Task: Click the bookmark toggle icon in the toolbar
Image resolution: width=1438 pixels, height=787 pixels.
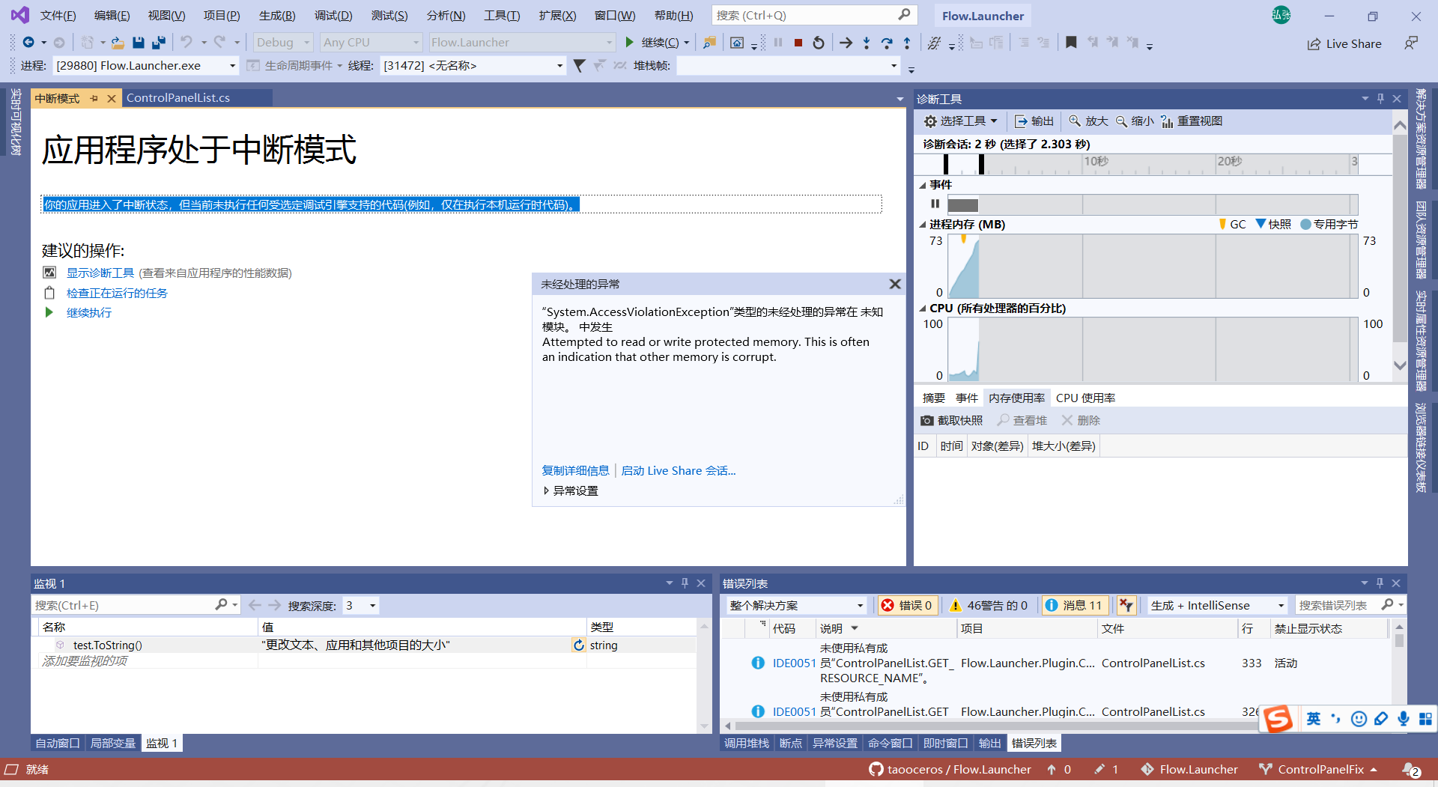Action: 1071,43
